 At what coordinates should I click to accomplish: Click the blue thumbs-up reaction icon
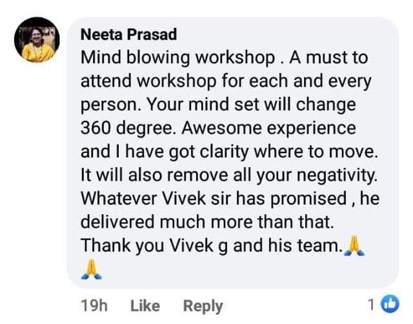(x=389, y=304)
